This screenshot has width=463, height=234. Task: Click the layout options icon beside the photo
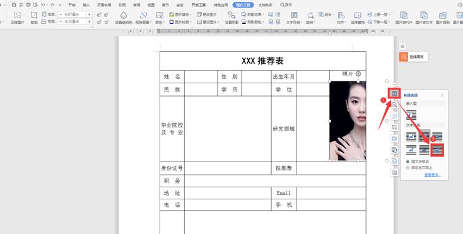click(x=394, y=93)
